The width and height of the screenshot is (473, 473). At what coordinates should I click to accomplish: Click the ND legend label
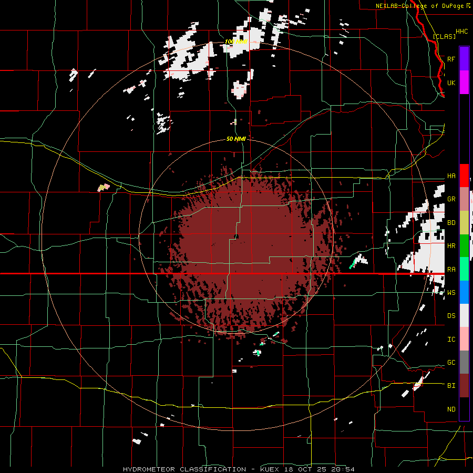pyautogui.click(x=451, y=409)
